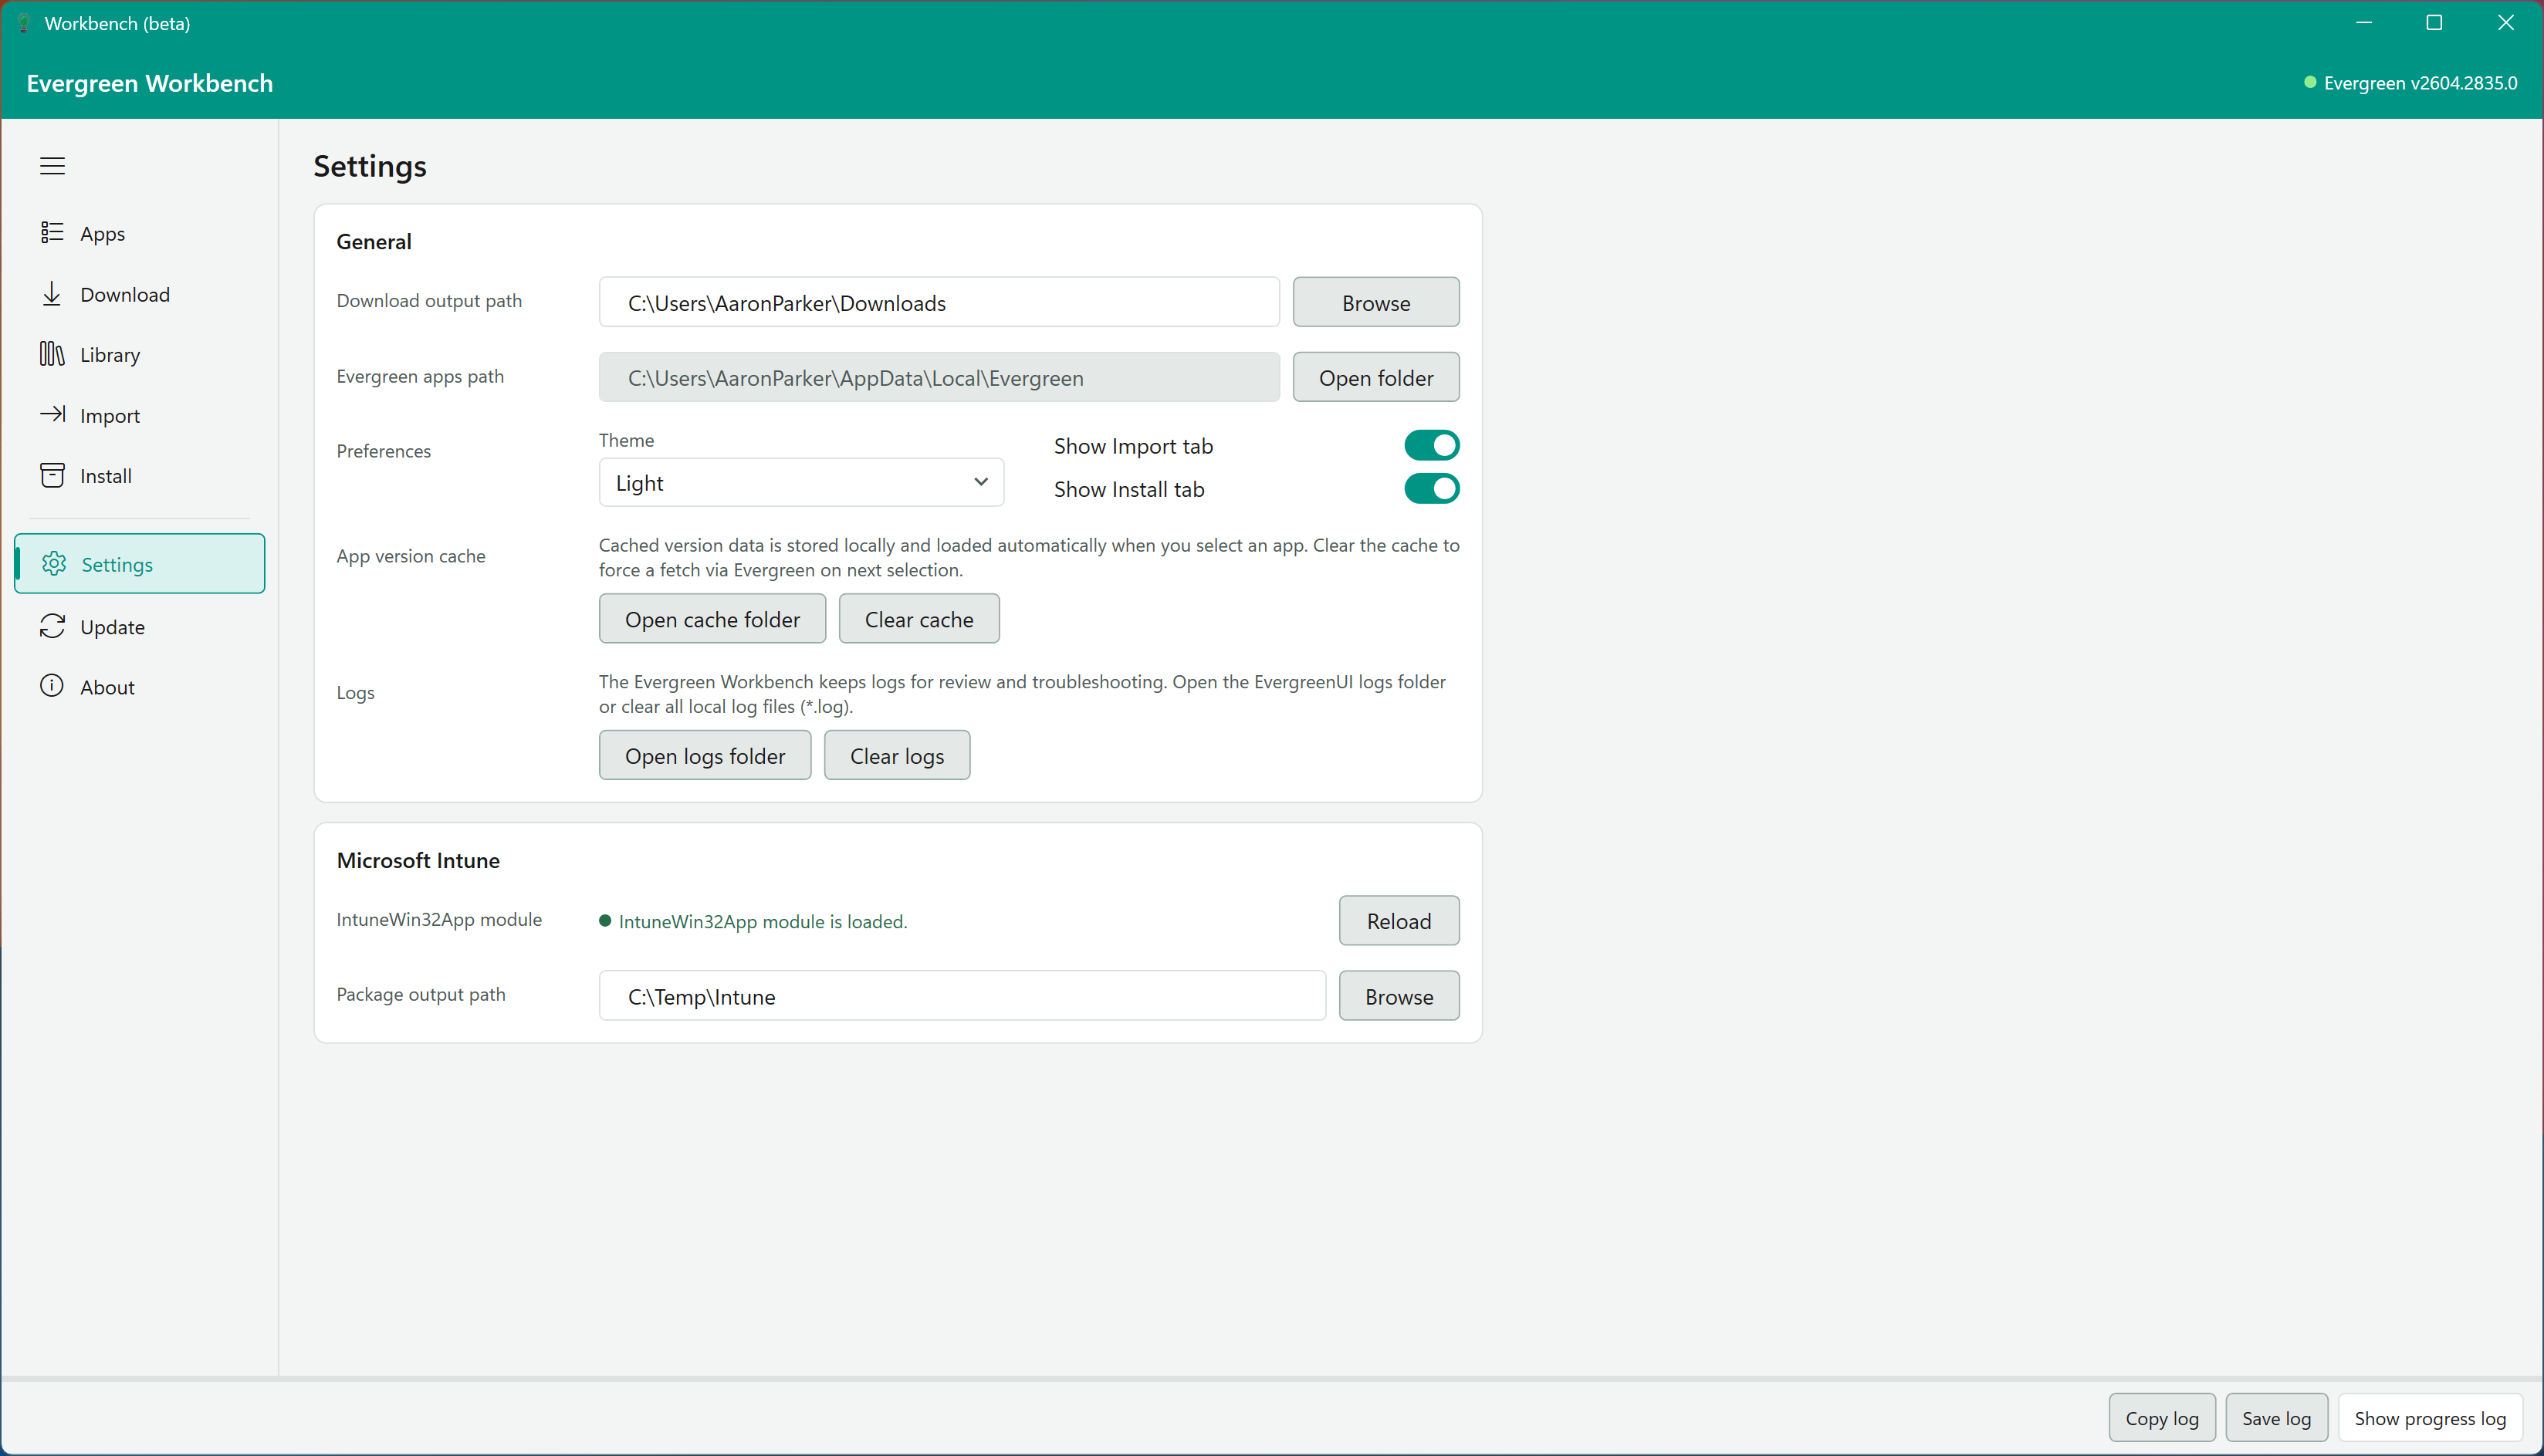Click the Clear logs button
2544x1456 pixels.
point(897,755)
